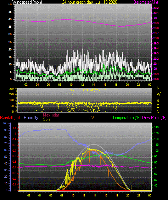Click the '130' temperature scale value
This screenshot has width=168, height=200.
(x=156, y=133)
